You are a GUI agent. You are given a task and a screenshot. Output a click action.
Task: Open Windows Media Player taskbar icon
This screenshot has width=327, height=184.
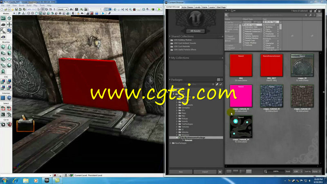click(36, 180)
